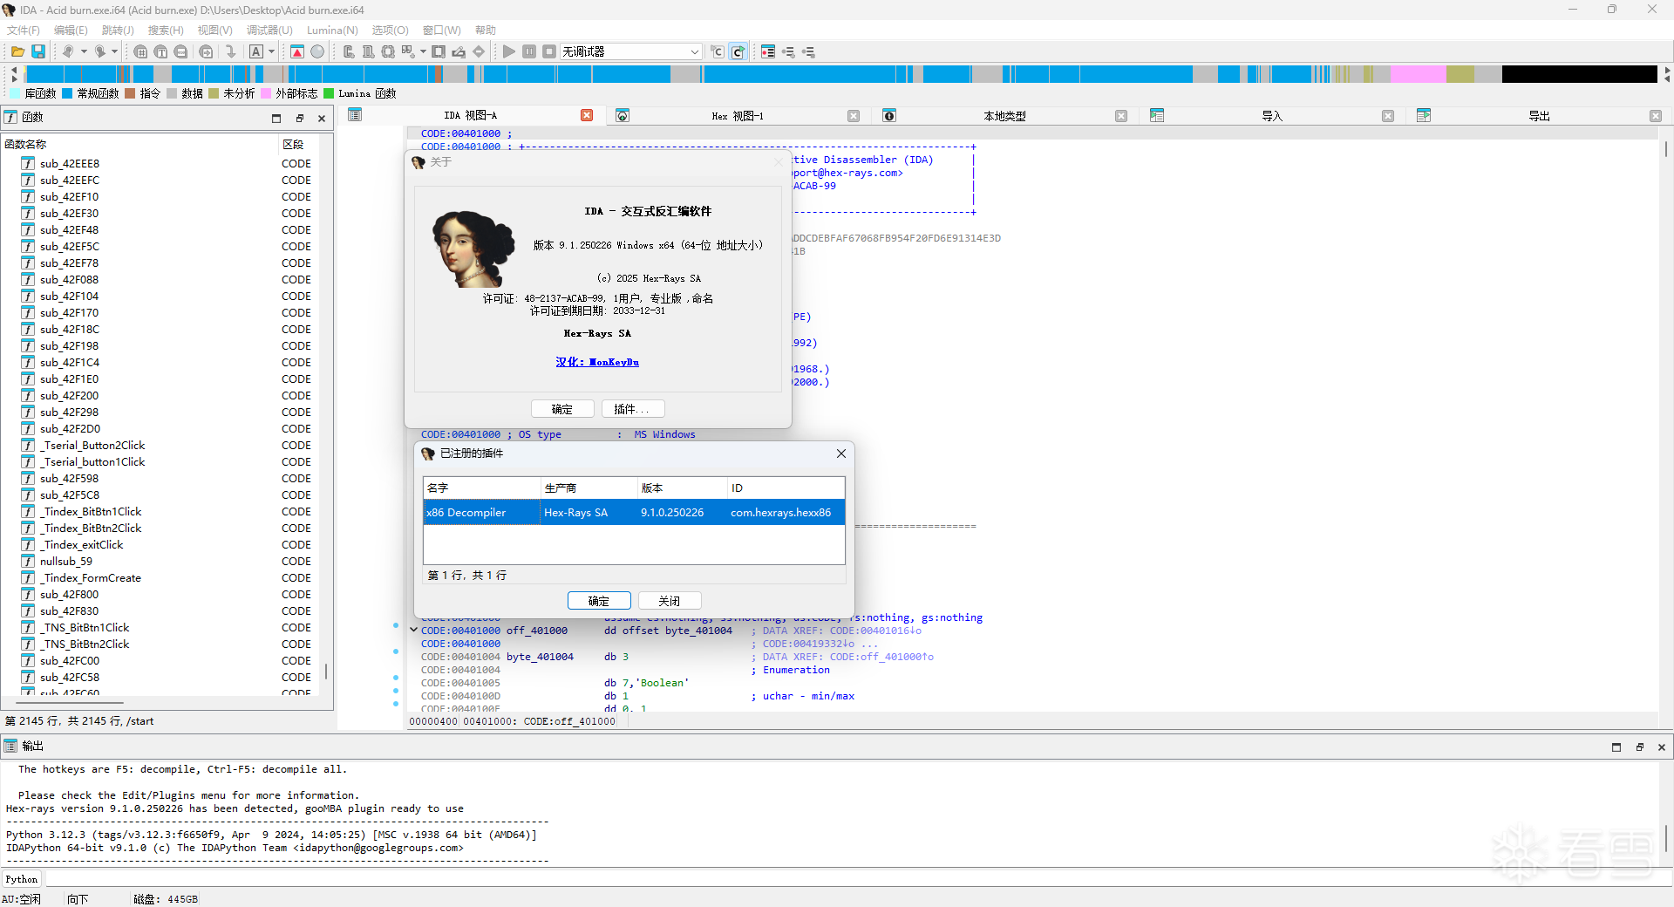
Task: Switch to the Hex 视图-1 tab
Action: [x=738, y=116]
